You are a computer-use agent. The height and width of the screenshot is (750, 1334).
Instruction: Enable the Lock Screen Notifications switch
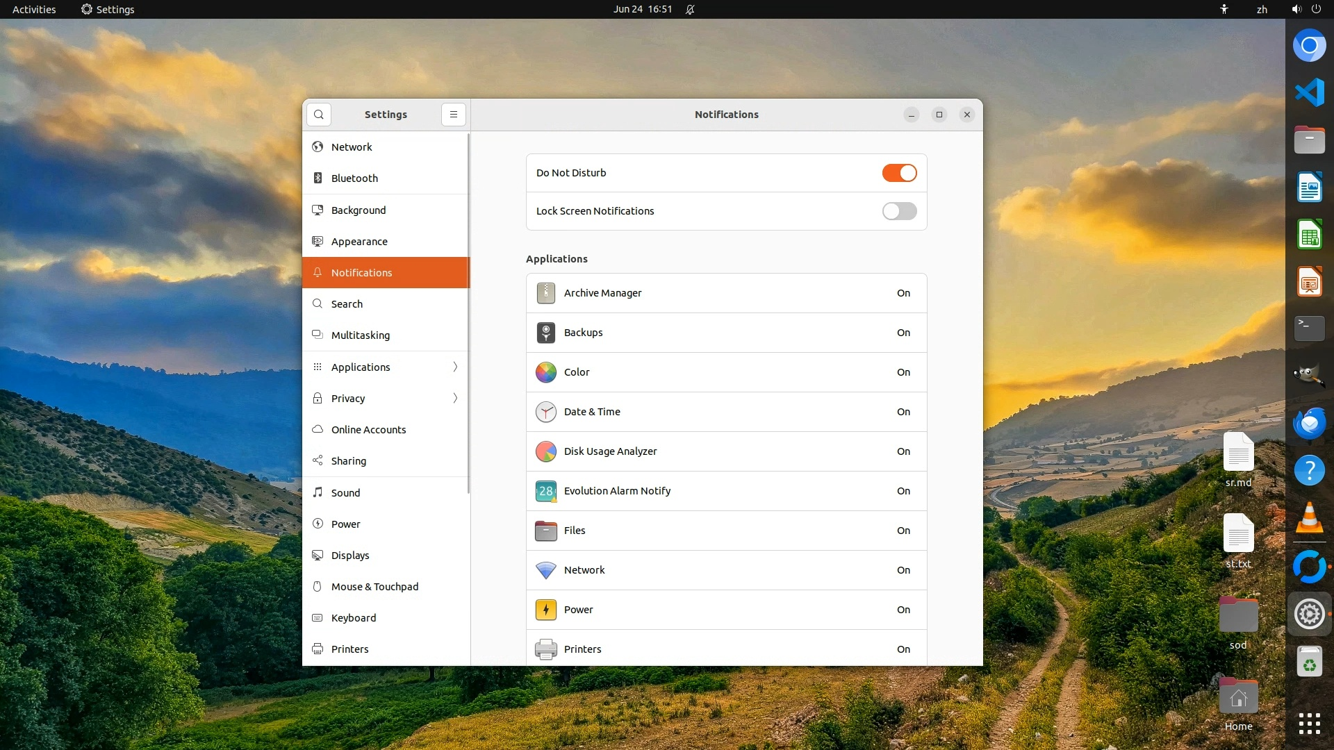click(899, 211)
